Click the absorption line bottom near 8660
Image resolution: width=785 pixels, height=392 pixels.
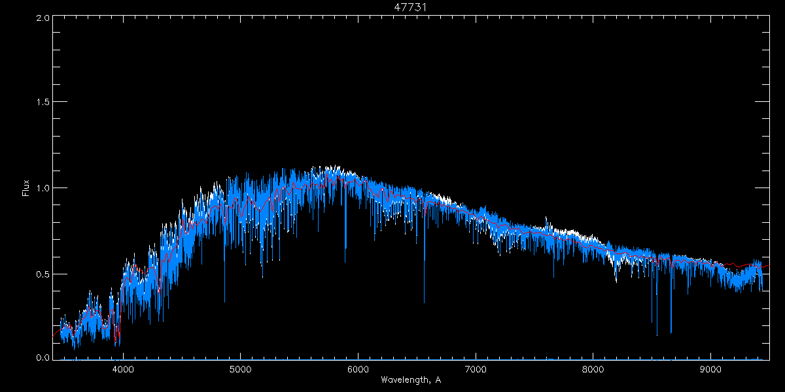point(671,333)
